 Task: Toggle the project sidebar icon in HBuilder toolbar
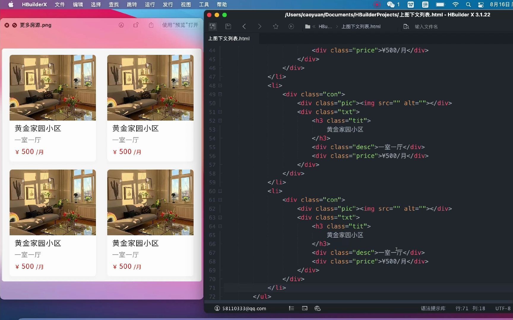213,26
